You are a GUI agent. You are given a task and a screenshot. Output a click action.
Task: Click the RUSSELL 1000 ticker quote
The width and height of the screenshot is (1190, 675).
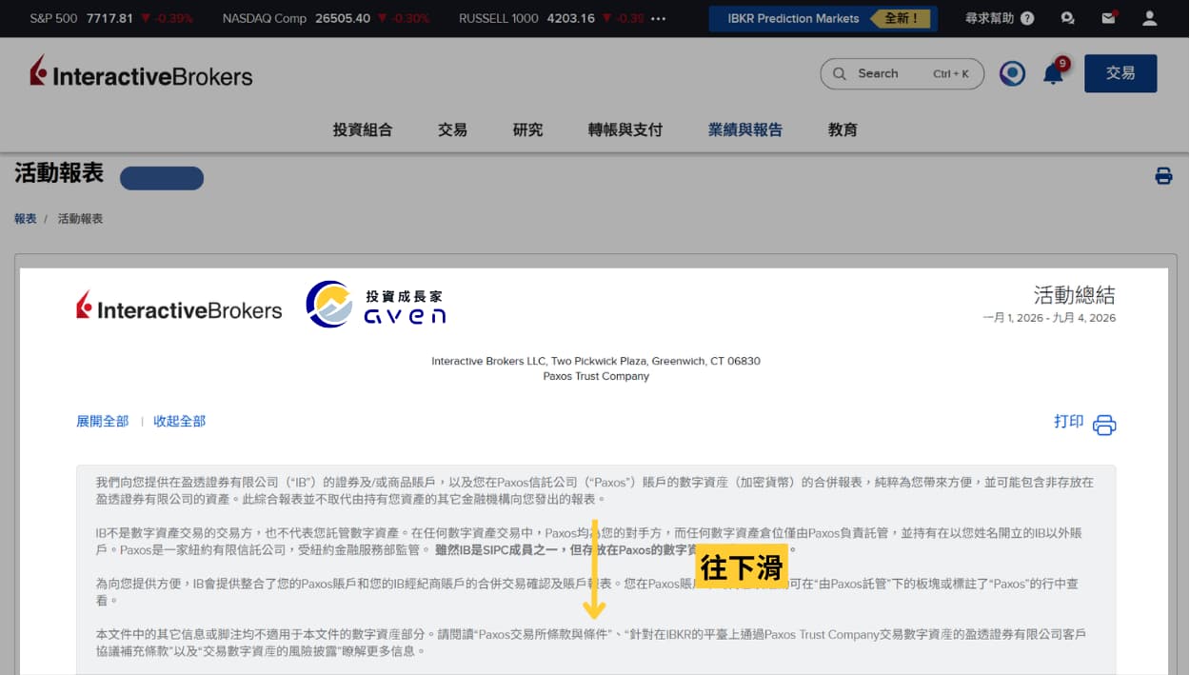tap(552, 18)
